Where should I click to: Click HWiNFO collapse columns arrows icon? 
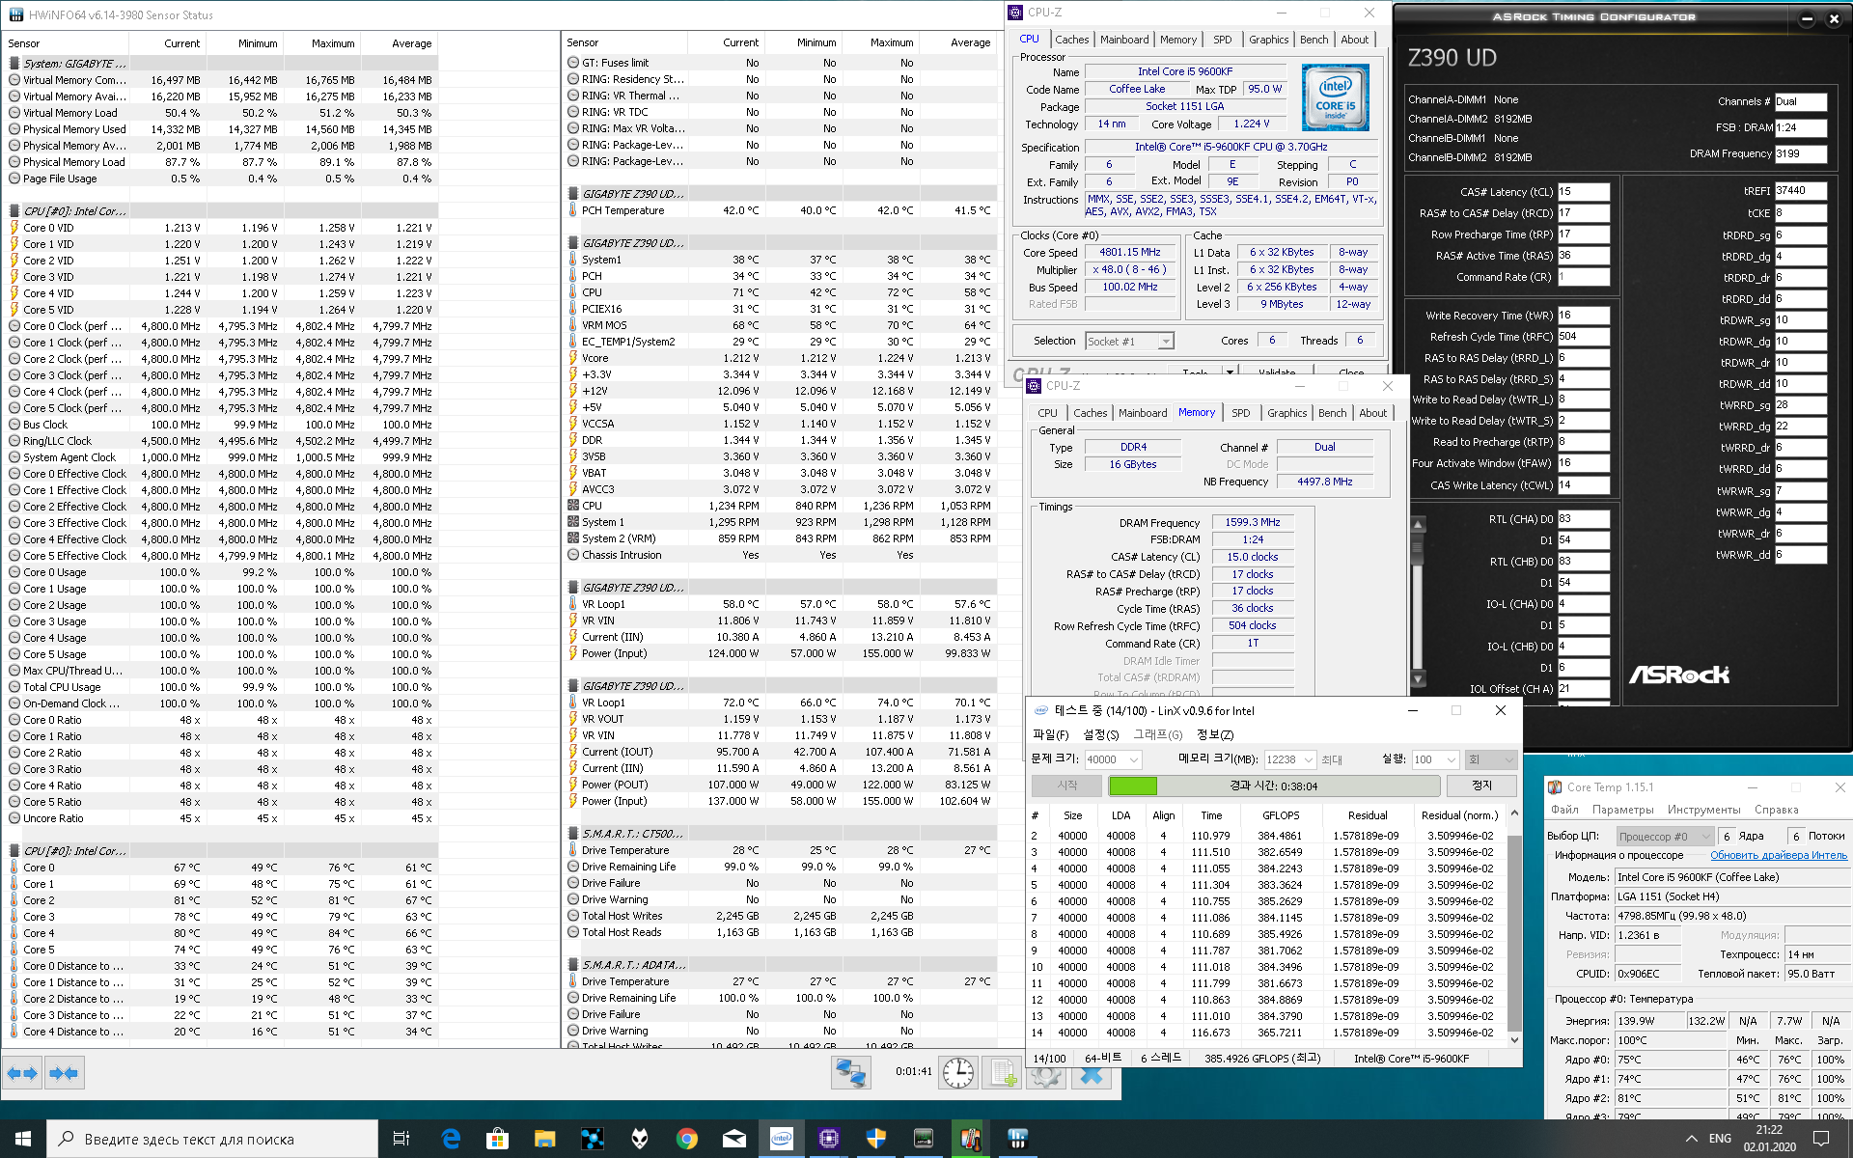(x=64, y=1073)
